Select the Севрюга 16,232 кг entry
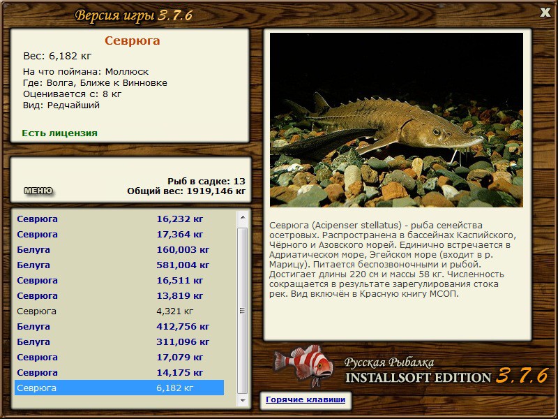Image resolution: width=558 pixels, height=419 pixels. click(x=119, y=219)
